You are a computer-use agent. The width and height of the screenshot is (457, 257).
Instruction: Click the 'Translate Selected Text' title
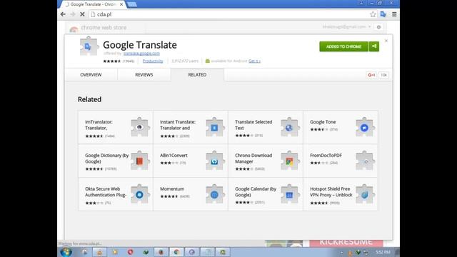253,125
